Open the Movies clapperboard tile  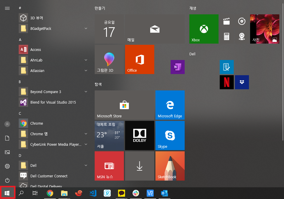226,21
